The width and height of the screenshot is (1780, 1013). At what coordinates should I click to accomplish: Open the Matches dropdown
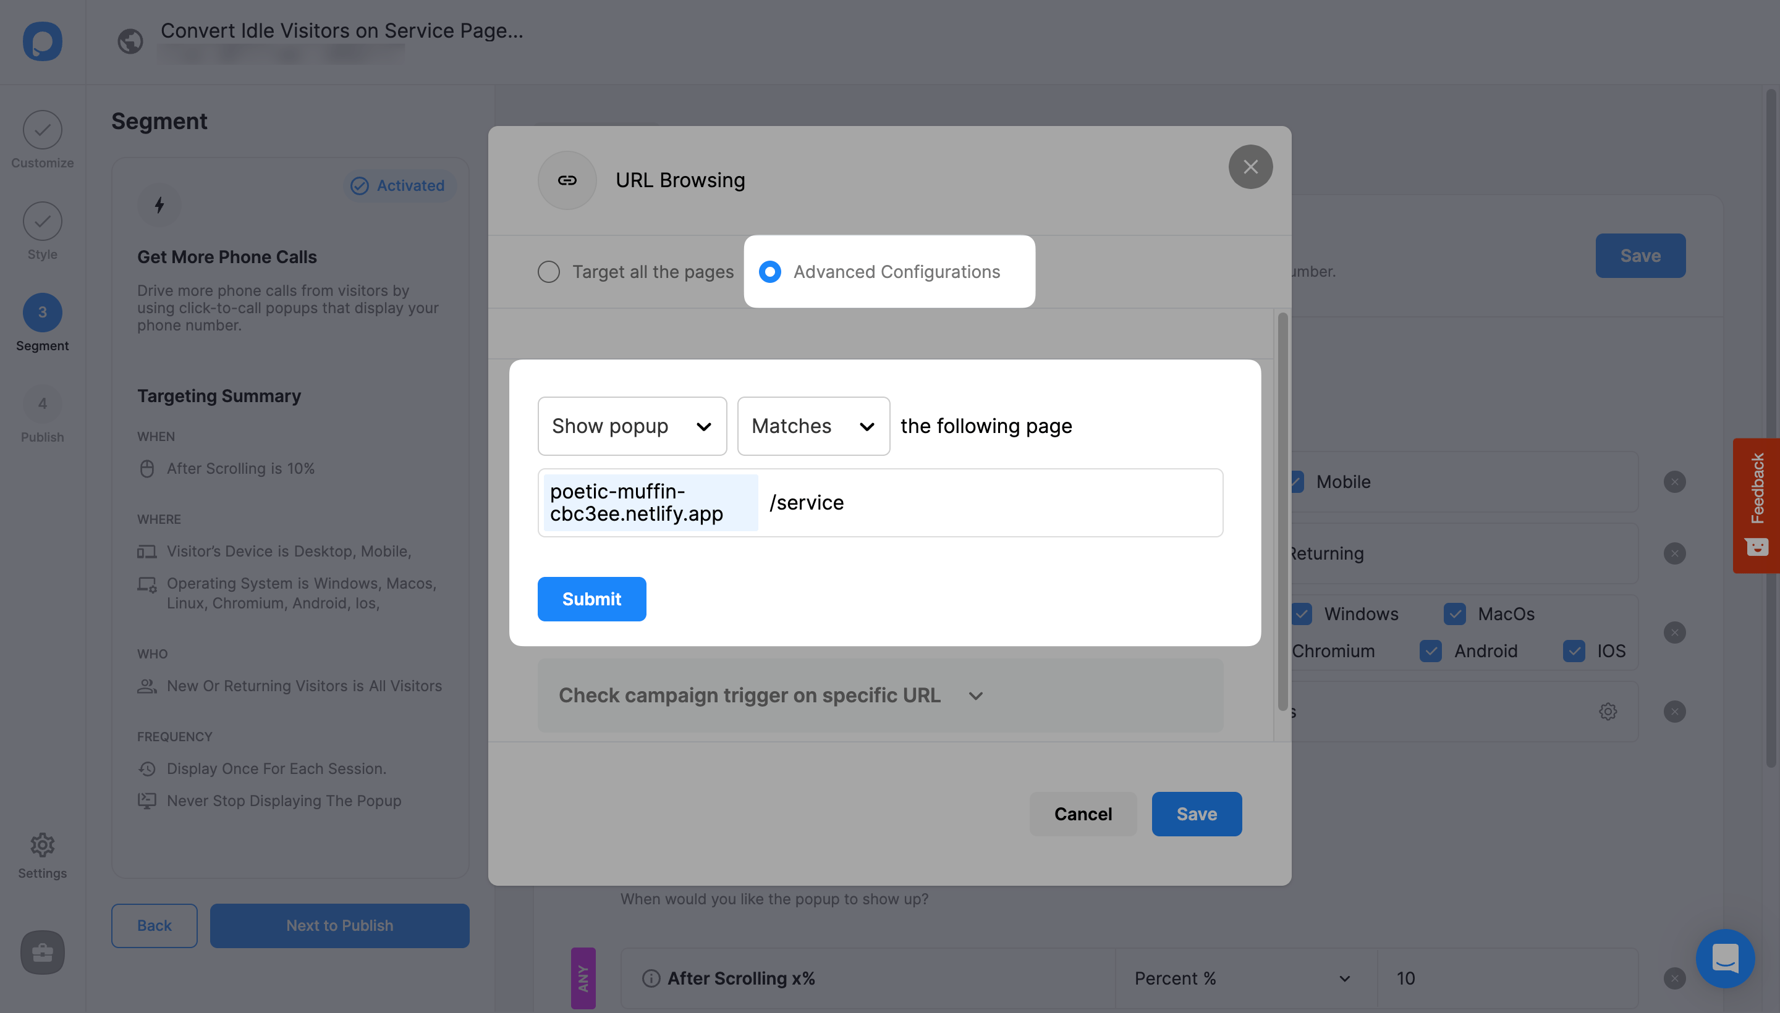coord(814,426)
